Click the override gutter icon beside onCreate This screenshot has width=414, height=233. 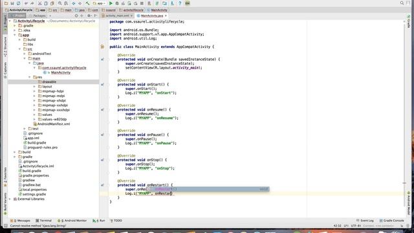[x=102, y=60]
